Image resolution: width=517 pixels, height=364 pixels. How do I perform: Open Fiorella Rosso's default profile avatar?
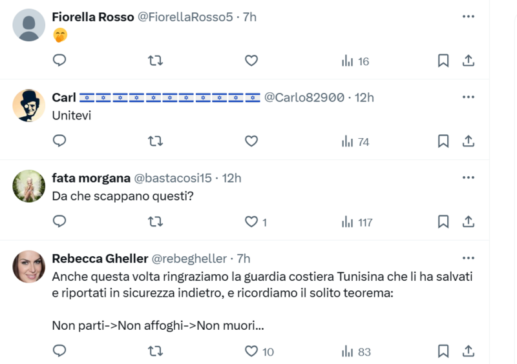point(29,25)
